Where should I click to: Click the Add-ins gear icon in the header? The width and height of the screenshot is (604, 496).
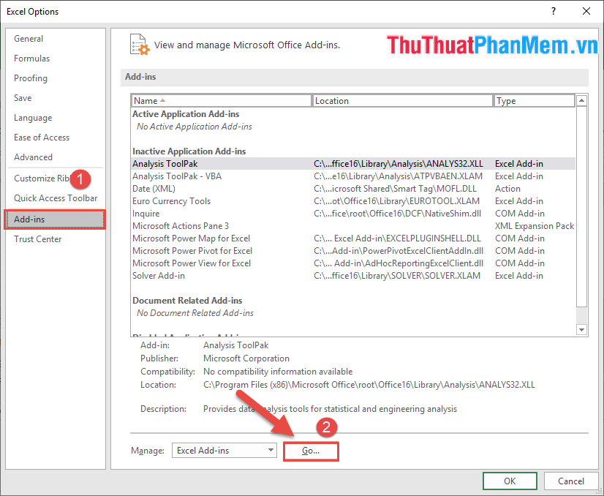(x=139, y=45)
